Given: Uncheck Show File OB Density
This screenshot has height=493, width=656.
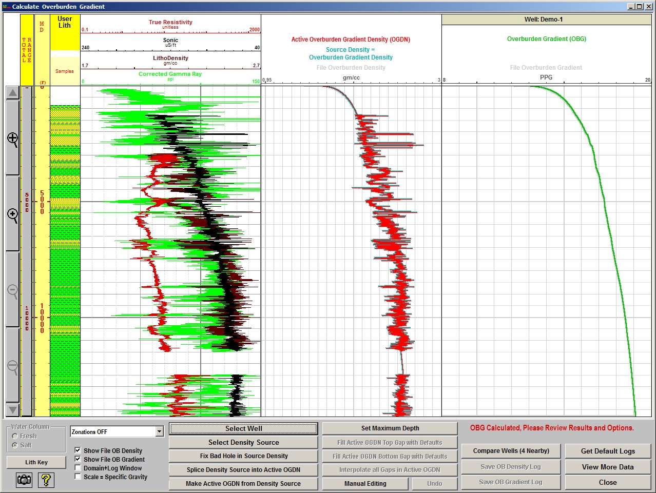Looking at the screenshot, I should pos(78,450).
